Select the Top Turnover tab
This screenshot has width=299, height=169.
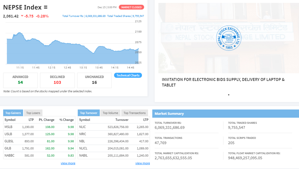coord(89,113)
